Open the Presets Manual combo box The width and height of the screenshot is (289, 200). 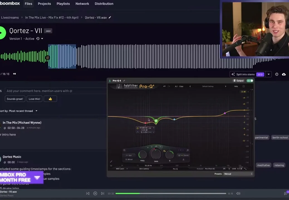coord(238,174)
